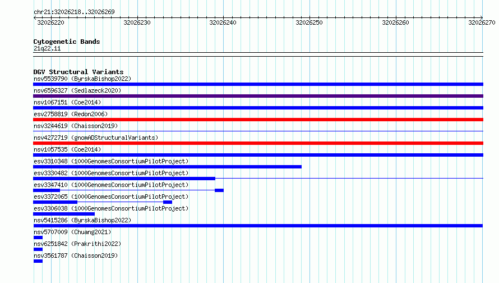Click the 32026220 ruler coordinate
The image size is (499, 283).
[50, 22]
